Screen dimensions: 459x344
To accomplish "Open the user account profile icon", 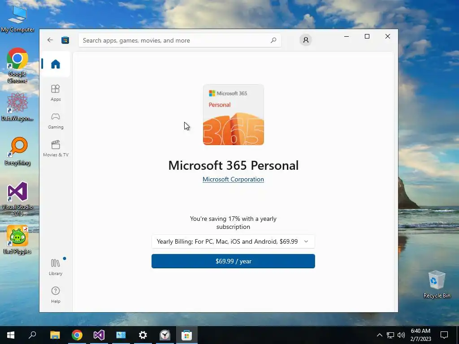I will coord(306,40).
